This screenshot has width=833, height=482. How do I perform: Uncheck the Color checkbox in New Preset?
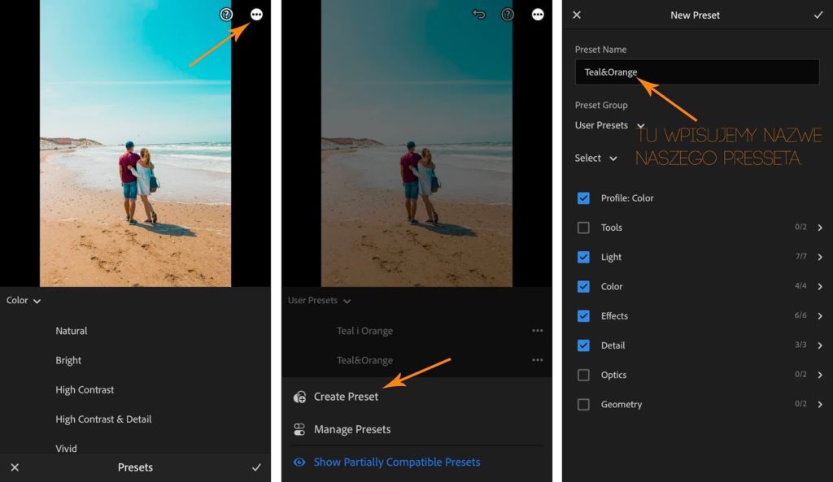coord(583,286)
